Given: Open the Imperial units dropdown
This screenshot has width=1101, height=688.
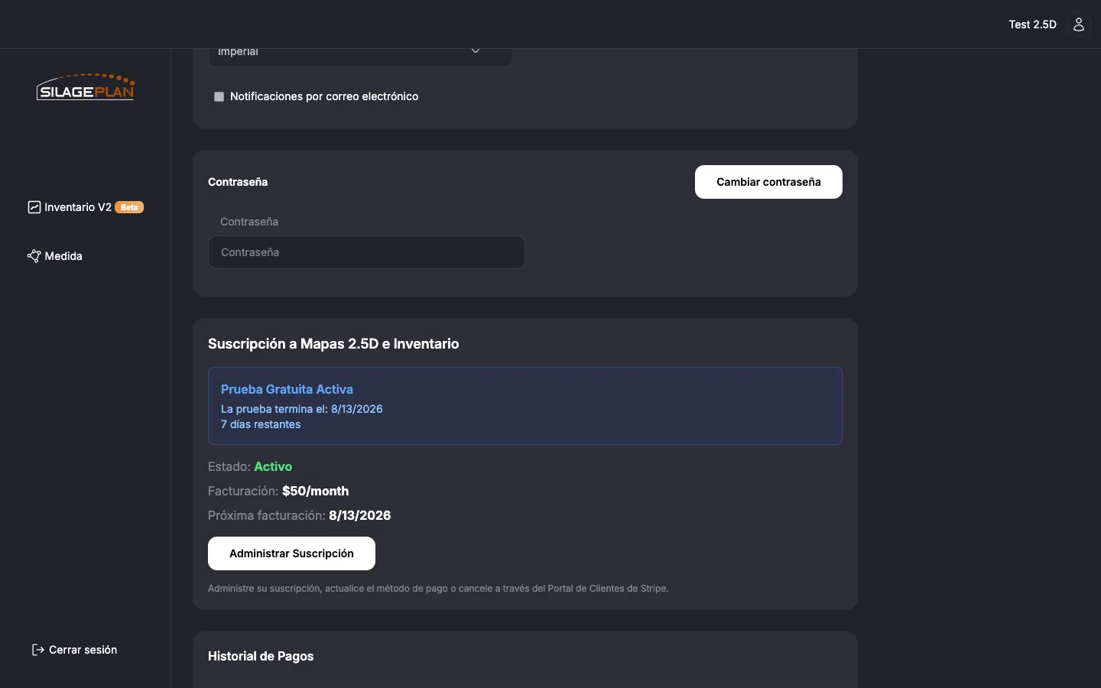Looking at the screenshot, I should pyautogui.click(x=360, y=54).
